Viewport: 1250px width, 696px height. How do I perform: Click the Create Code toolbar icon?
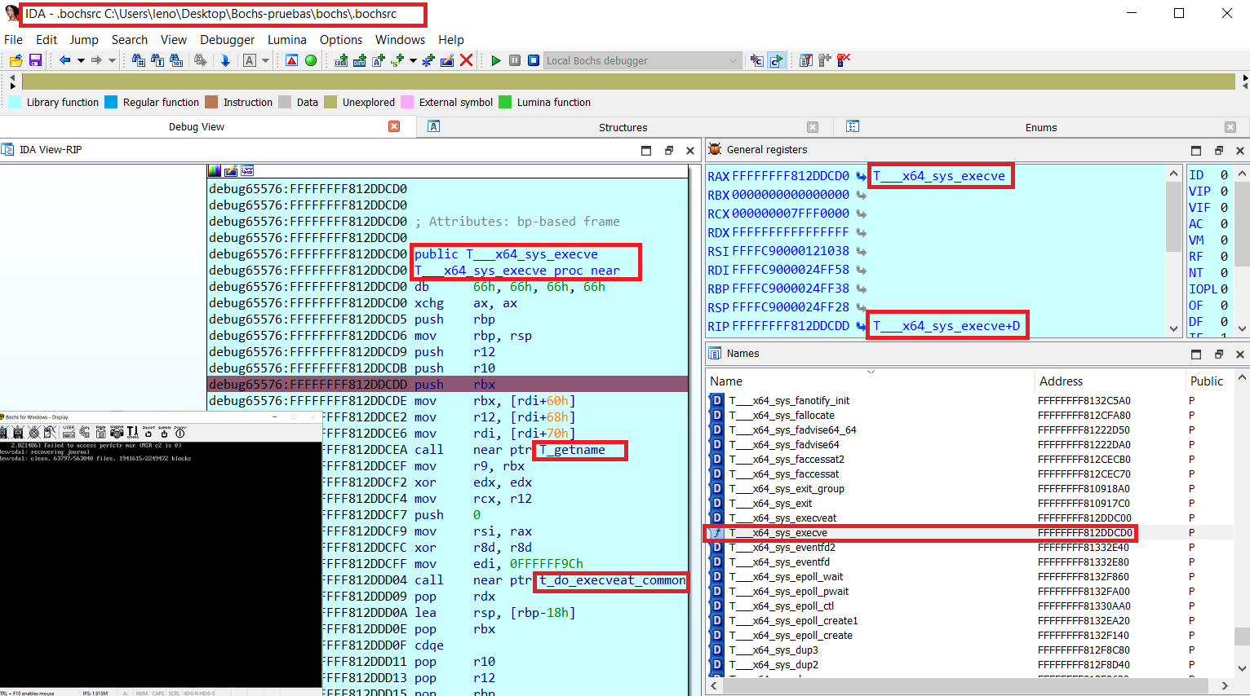[340, 60]
